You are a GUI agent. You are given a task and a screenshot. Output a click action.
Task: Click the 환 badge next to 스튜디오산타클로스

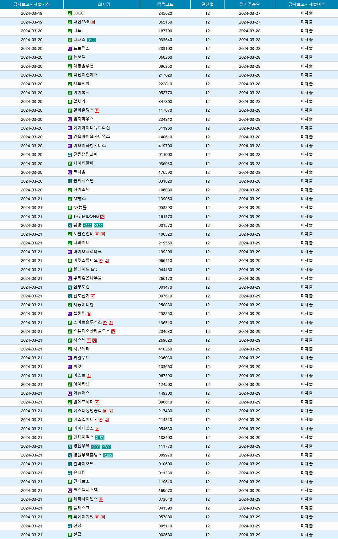pyautogui.click(x=113, y=332)
